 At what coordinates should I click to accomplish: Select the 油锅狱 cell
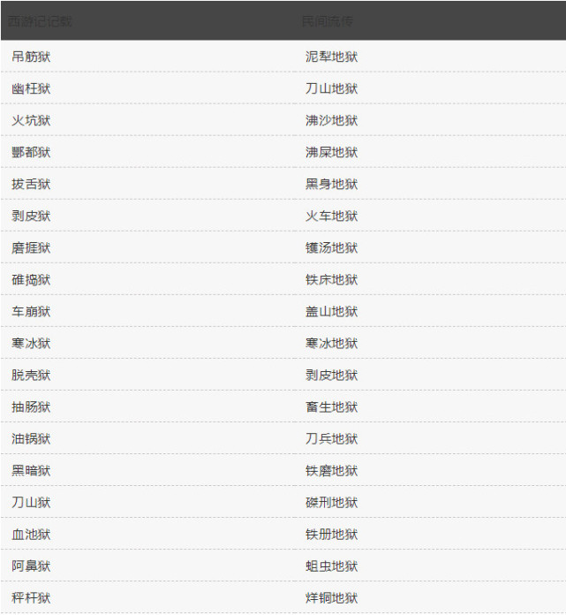pos(32,439)
